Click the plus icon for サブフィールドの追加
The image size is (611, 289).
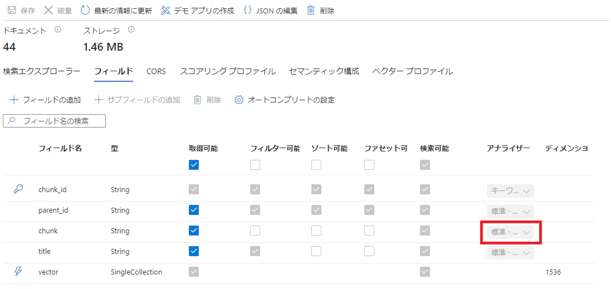click(x=99, y=100)
